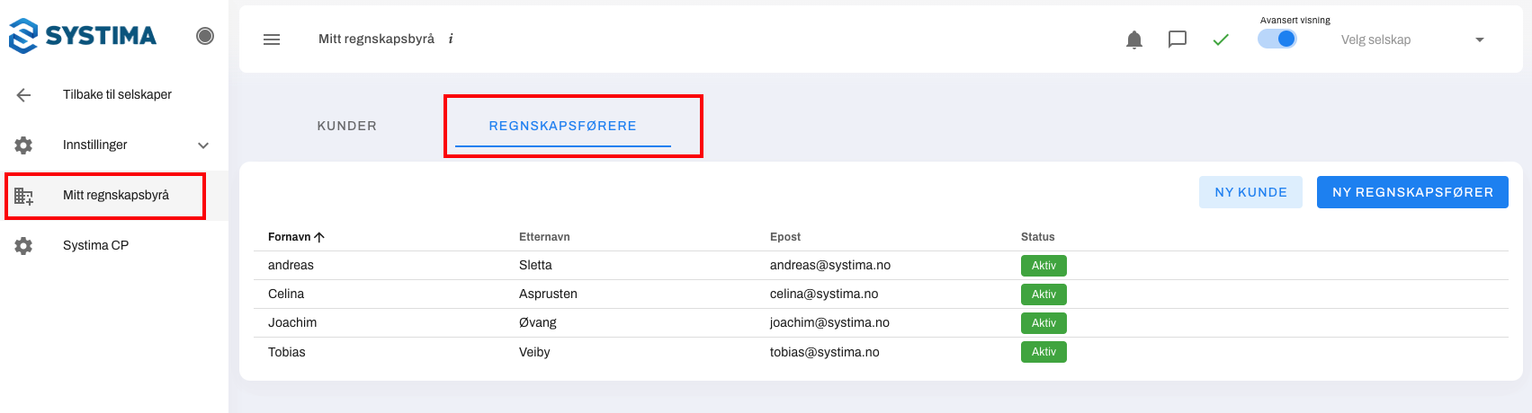Image resolution: width=1532 pixels, height=413 pixels.
Task: Click first name Joachim in table
Action: tap(292, 322)
